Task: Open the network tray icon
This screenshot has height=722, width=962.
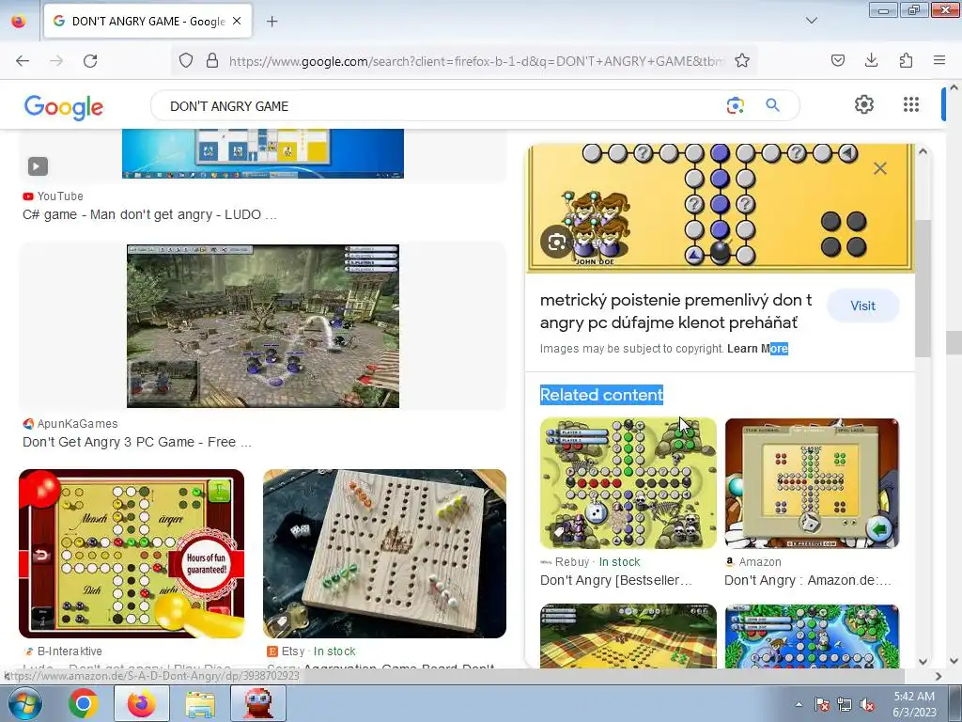Action: click(x=845, y=704)
